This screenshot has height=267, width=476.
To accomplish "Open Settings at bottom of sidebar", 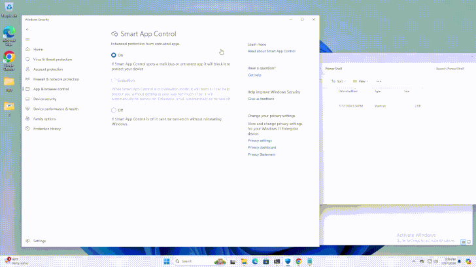I will pyautogui.click(x=39, y=241).
